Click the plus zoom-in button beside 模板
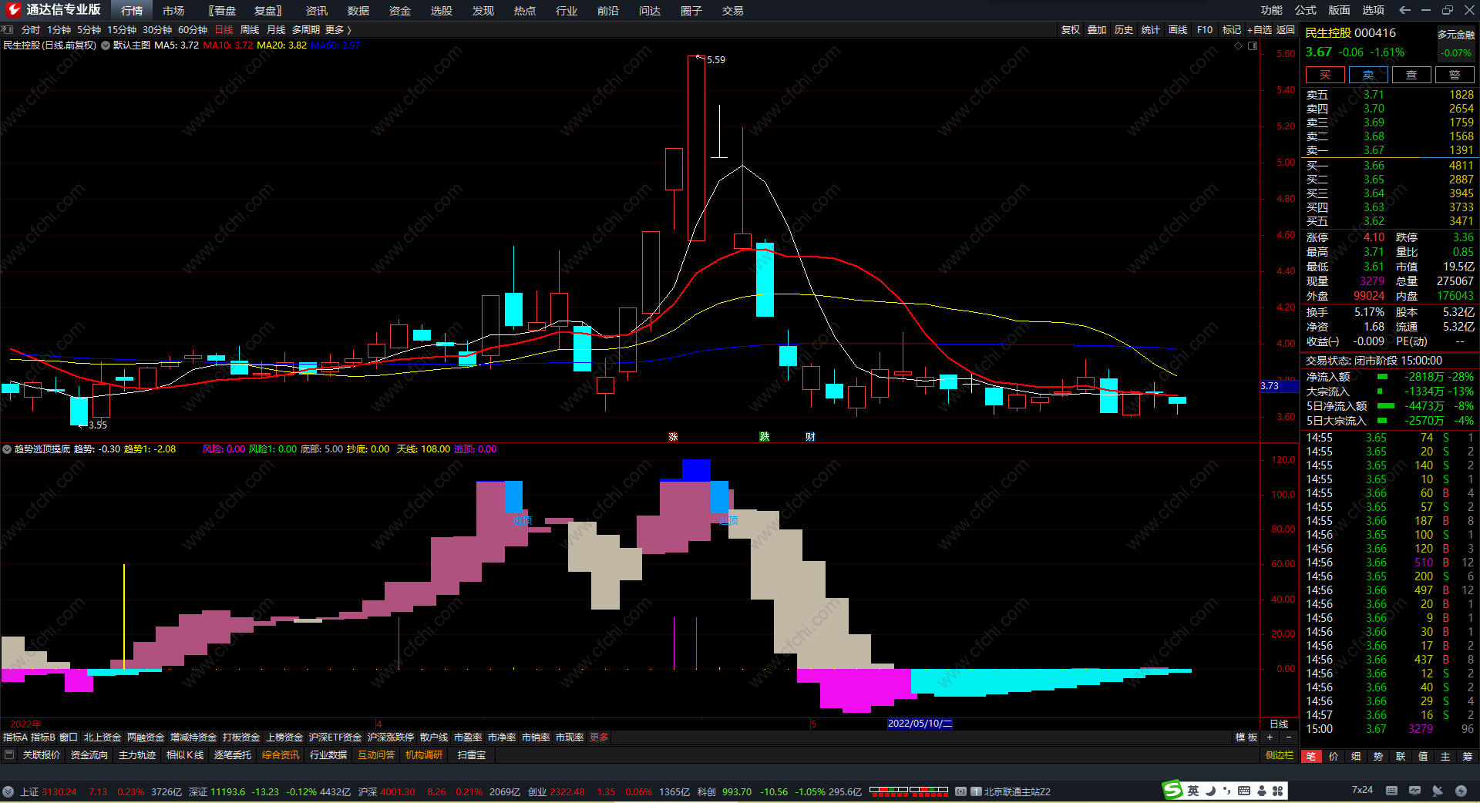1480x803 pixels. point(1270,737)
